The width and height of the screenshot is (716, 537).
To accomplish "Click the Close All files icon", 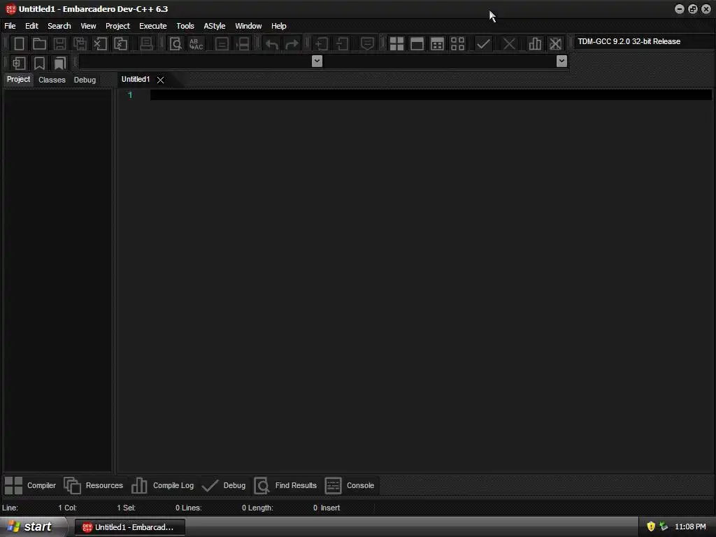I will [x=120, y=44].
